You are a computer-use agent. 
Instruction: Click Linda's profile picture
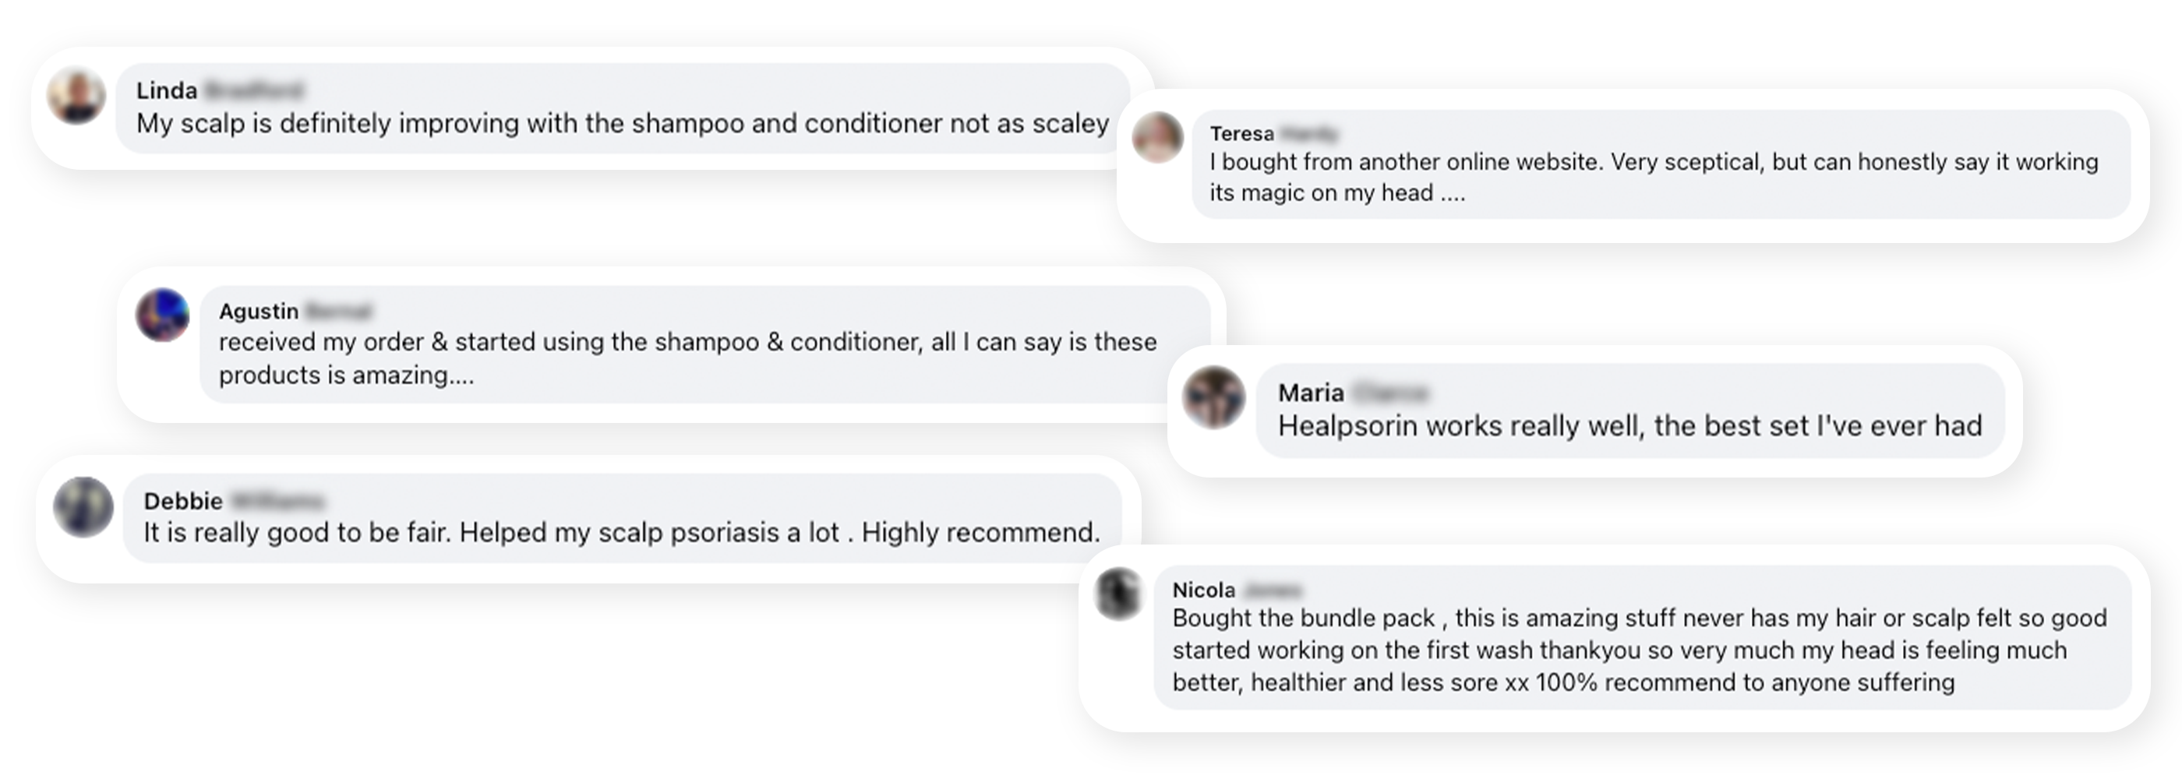[76, 96]
